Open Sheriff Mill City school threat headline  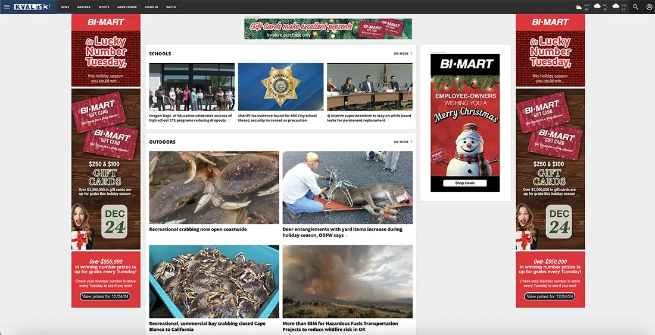tap(277, 118)
